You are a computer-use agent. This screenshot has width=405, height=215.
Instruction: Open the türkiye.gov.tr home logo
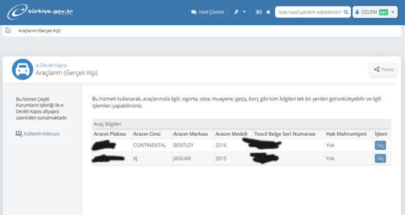click(41, 12)
